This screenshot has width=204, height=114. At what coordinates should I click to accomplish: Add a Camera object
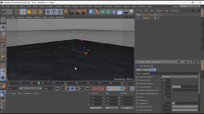click(x=126, y=12)
